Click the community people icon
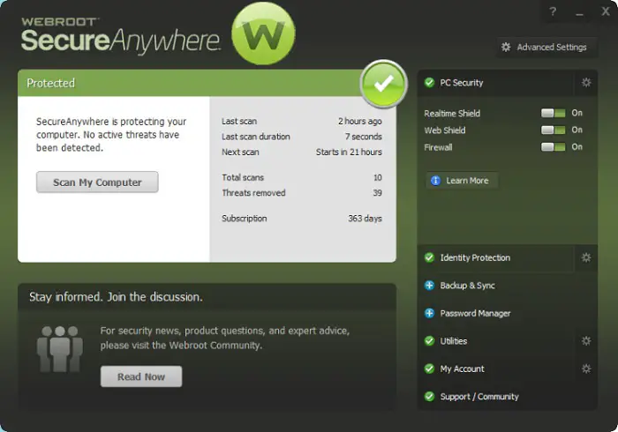The width and height of the screenshot is (618, 432). pyautogui.click(x=60, y=349)
